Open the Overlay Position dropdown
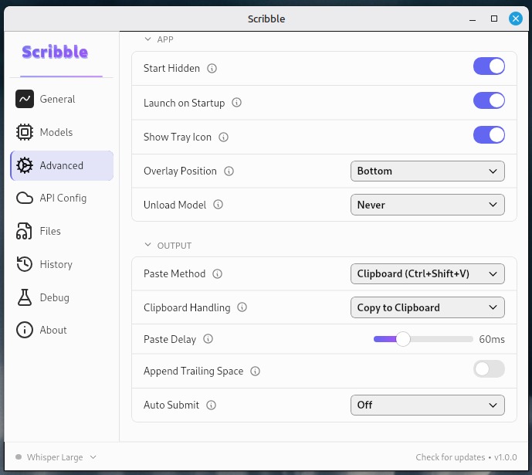Image resolution: width=532 pixels, height=475 pixels. pyautogui.click(x=428, y=171)
